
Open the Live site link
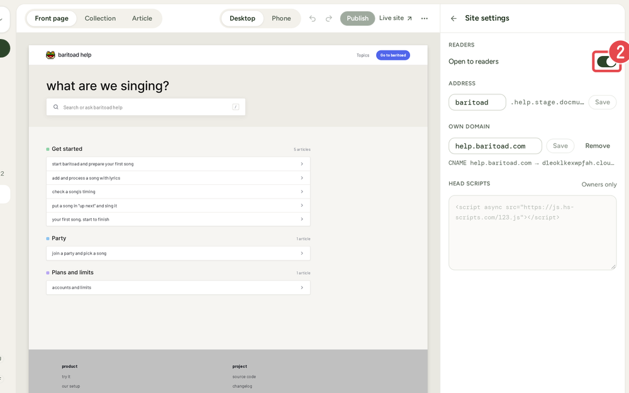coord(396,18)
